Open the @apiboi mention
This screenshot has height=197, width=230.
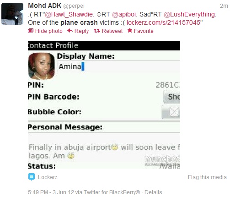[x=124, y=14]
